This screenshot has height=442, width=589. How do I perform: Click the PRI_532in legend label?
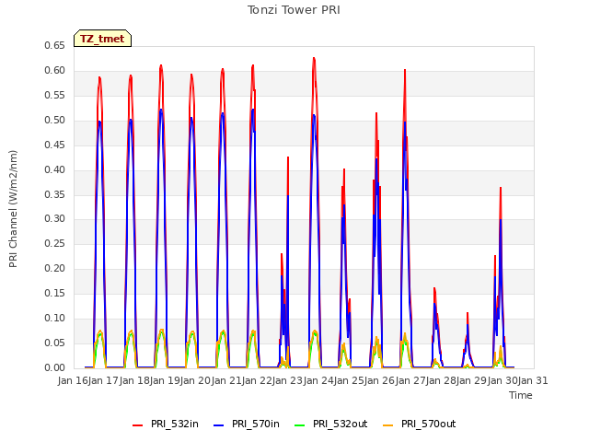coord(175,424)
